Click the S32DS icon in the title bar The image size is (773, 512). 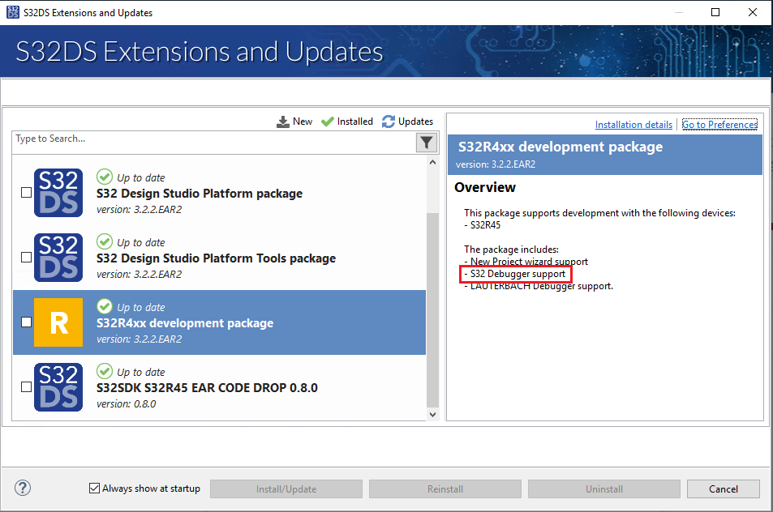click(x=12, y=12)
